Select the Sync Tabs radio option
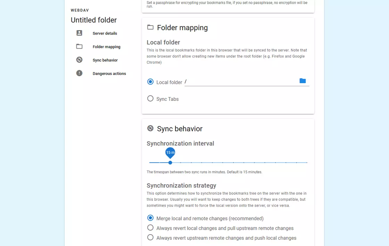 (x=150, y=98)
